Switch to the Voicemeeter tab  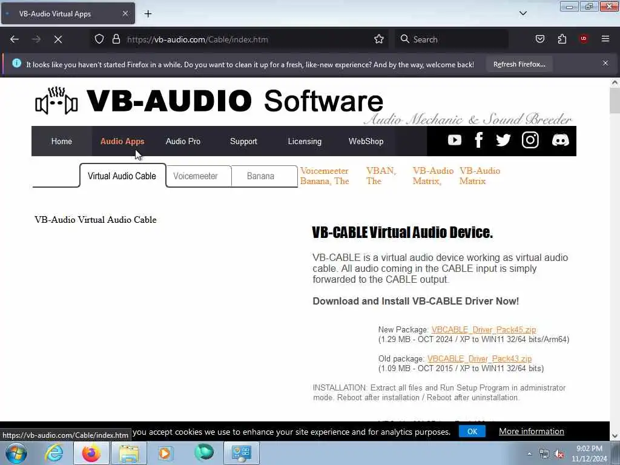point(196,176)
